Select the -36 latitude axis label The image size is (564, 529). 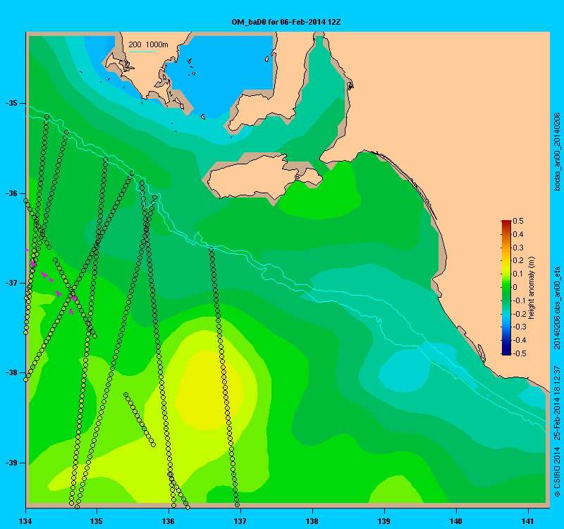pos(11,193)
